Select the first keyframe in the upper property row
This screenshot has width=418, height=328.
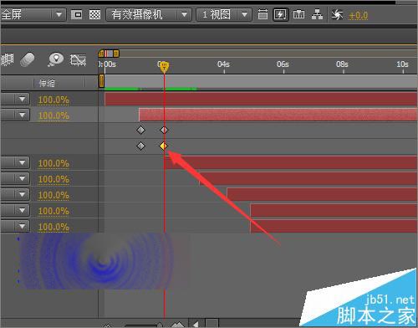(x=140, y=130)
